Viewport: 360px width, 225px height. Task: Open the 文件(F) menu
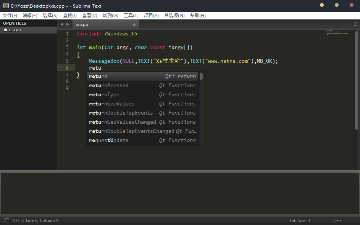click(x=10, y=16)
